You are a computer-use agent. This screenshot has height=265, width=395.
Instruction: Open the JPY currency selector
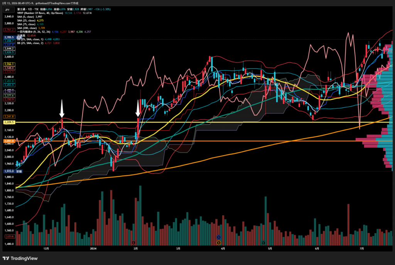[7, 10]
